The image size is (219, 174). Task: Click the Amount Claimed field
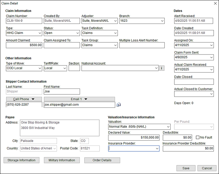click(x=24, y=45)
